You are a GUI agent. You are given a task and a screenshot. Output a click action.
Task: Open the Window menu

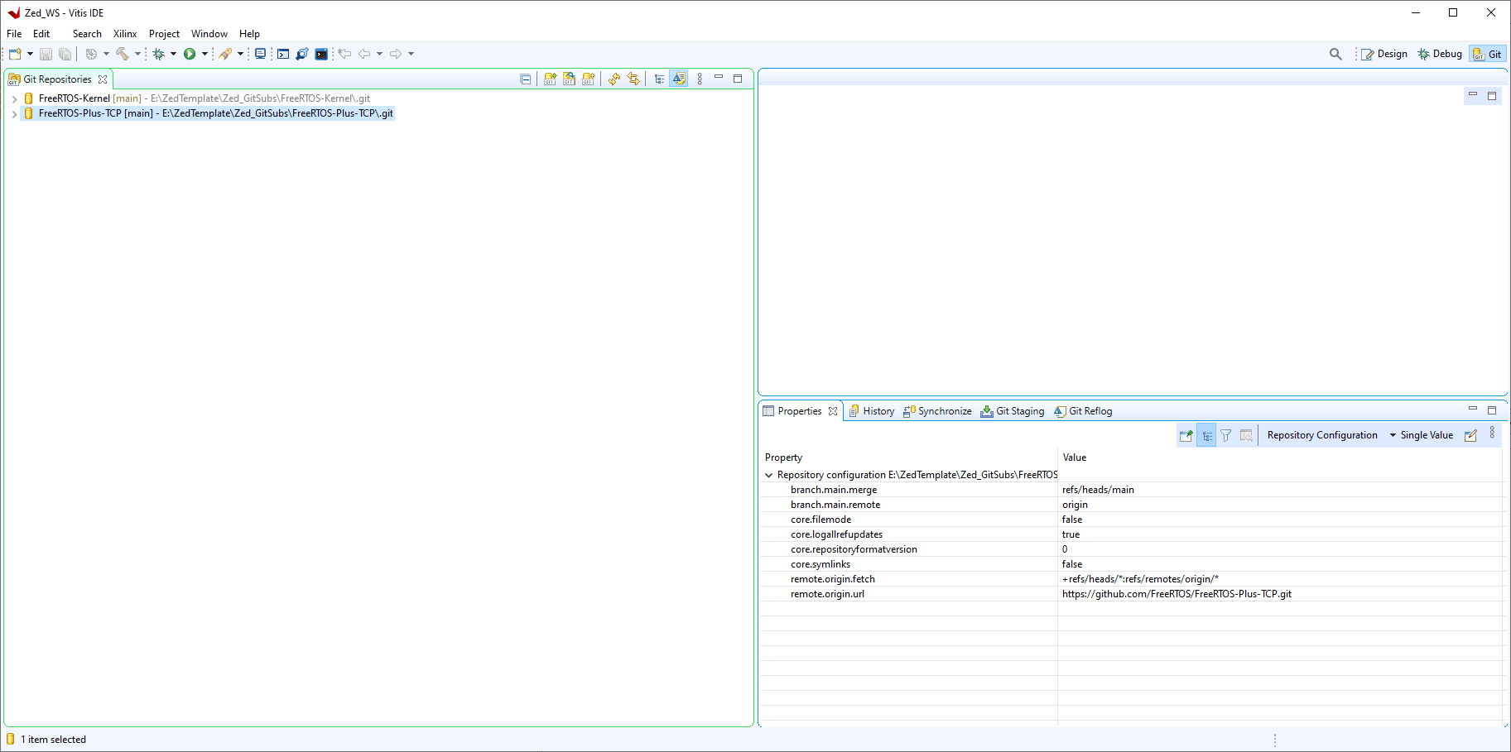coord(209,34)
